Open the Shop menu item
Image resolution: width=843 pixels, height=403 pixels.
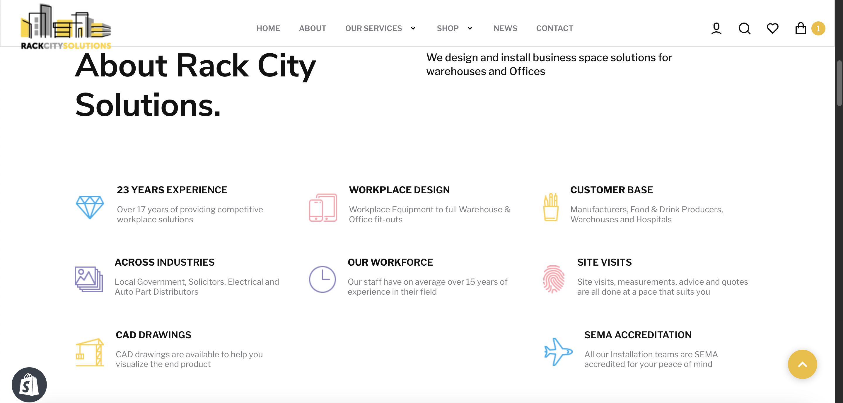pyautogui.click(x=447, y=28)
